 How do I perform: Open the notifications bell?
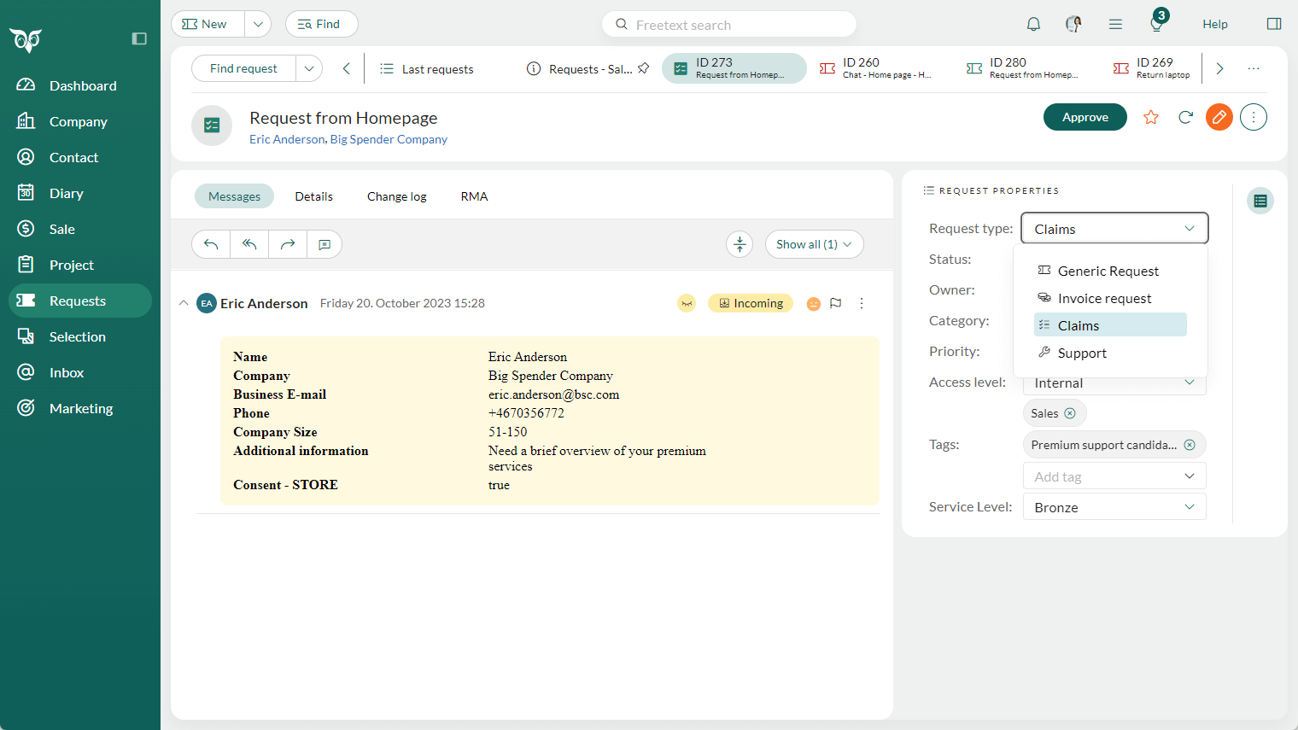(x=1033, y=23)
